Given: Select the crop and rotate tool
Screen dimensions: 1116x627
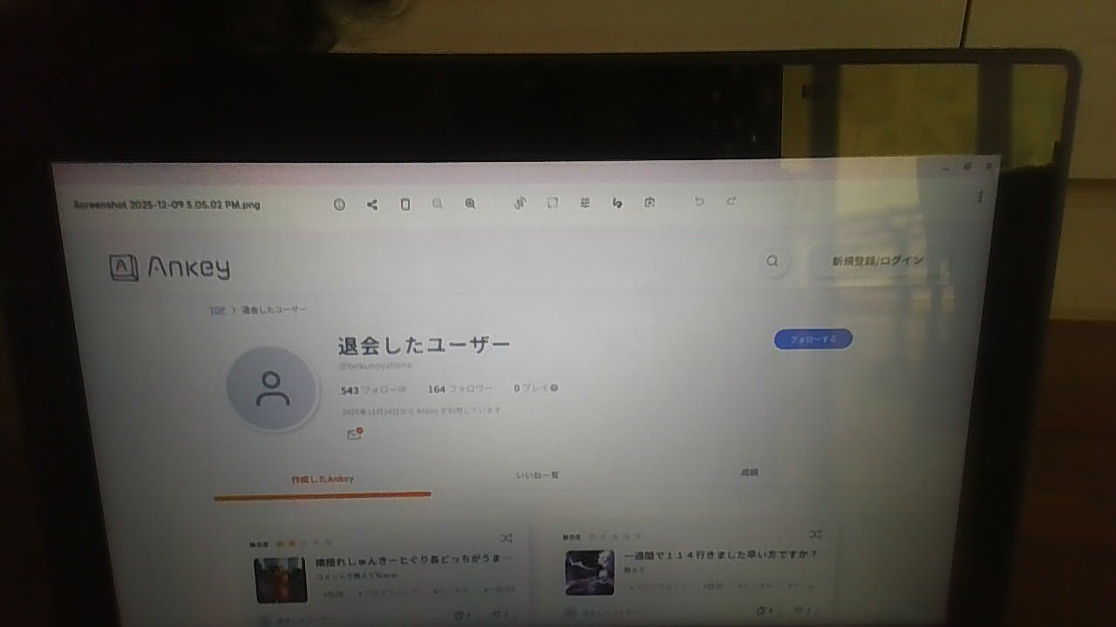Looking at the screenshot, I should click(x=520, y=204).
